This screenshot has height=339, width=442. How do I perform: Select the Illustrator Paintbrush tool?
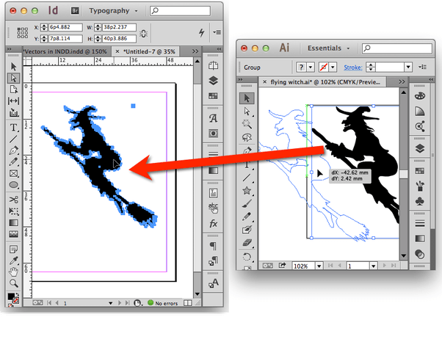coord(247,203)
